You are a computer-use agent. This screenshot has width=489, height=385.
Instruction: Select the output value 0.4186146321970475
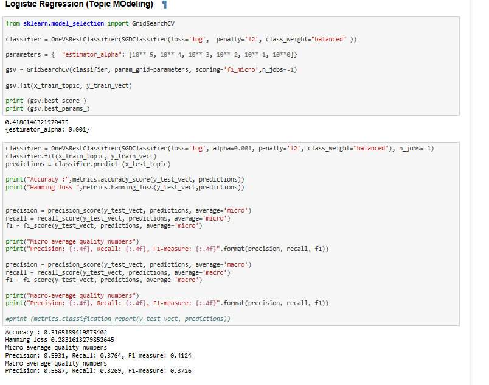tap(37, 122)
